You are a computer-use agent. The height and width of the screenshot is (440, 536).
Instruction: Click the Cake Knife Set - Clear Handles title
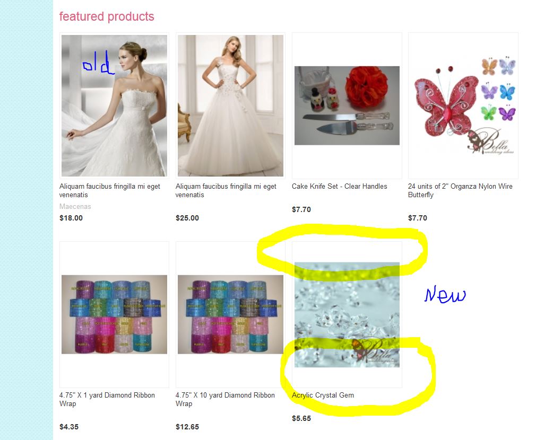click(x=340, y=187)
